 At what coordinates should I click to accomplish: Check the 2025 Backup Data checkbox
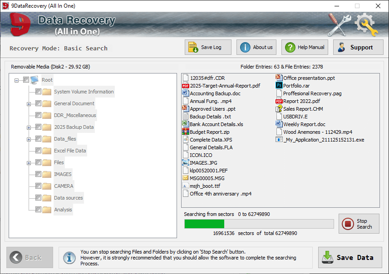(38, 127)
